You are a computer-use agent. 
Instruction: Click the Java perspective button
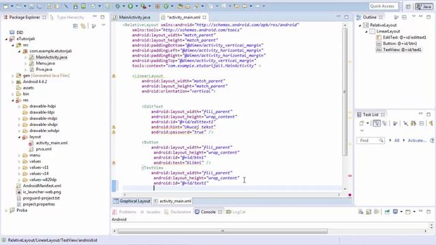pos(424,7)
